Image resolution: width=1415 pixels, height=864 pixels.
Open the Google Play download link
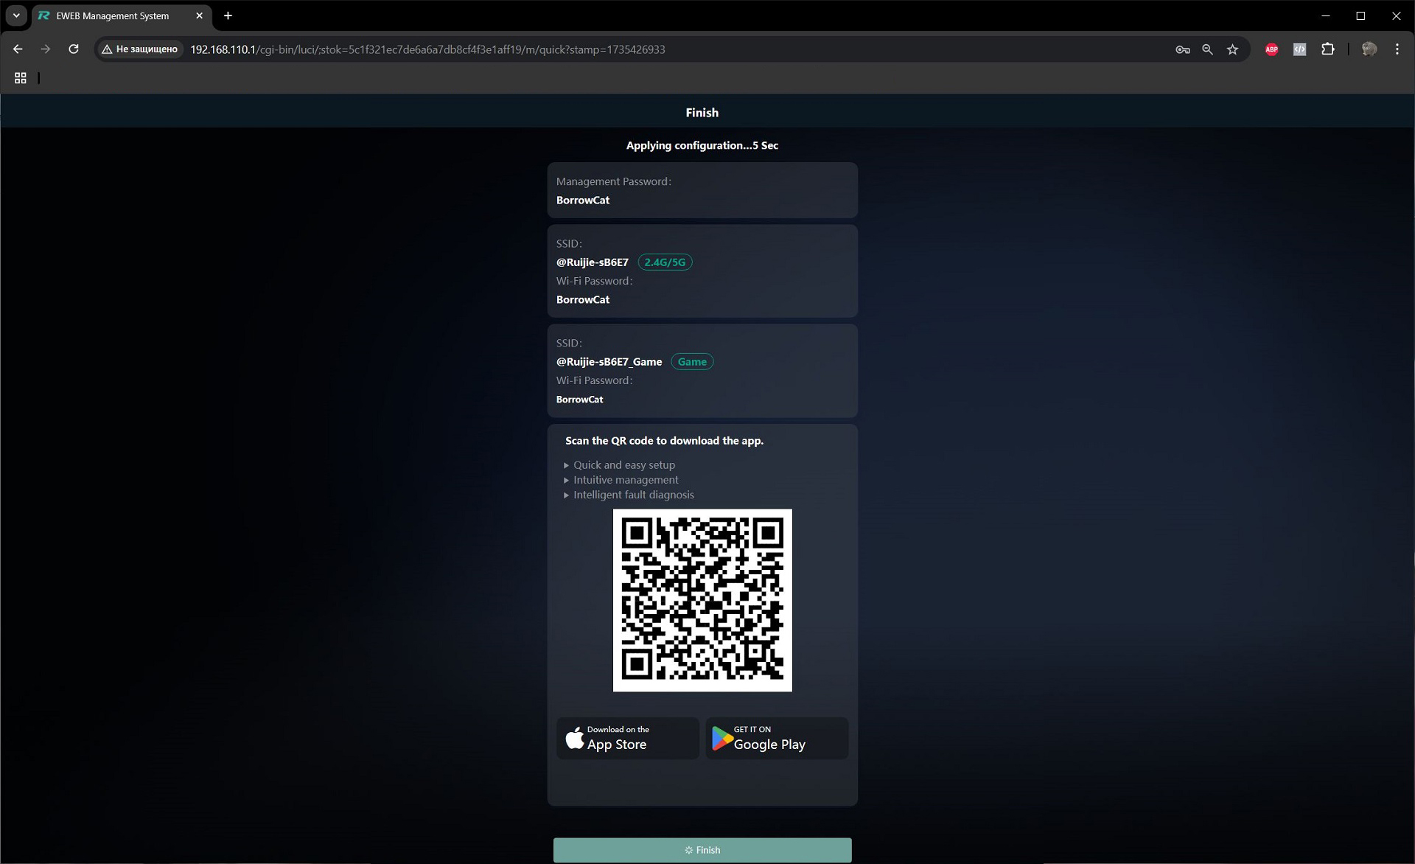tap(777, 738)
